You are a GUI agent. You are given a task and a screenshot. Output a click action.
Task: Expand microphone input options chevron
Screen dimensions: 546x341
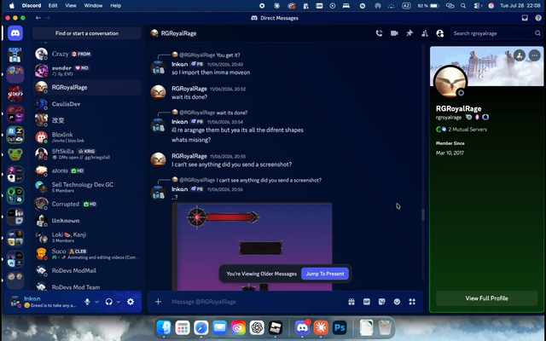click(x=96, y=302)
